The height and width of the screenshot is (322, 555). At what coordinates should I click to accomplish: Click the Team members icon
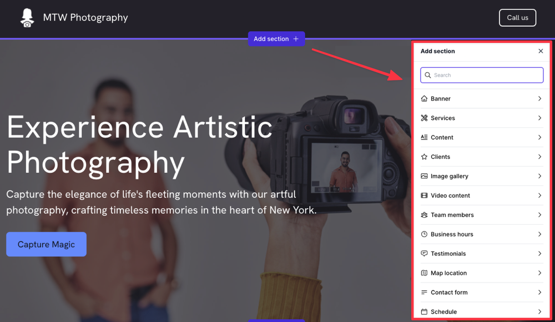tap(425, 215)
